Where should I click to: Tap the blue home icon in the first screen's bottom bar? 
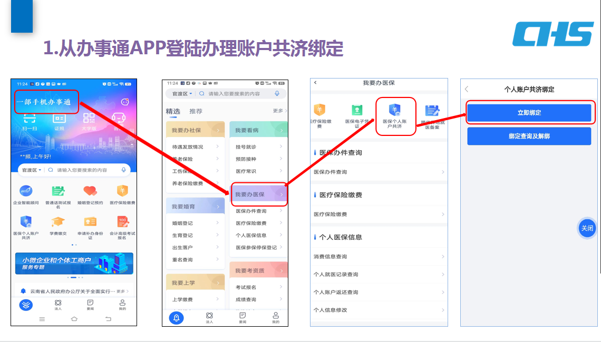click(x=26, y=305)
